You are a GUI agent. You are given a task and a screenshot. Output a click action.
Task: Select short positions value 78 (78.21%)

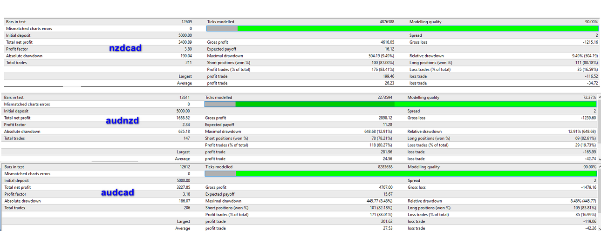382,139
